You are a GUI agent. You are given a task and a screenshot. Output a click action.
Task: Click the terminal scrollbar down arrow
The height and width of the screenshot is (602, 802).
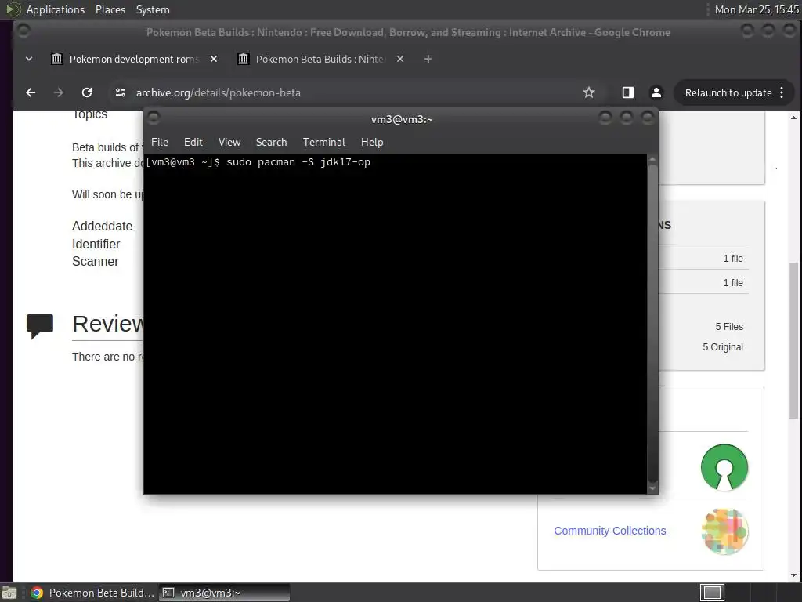pos(652,488)
